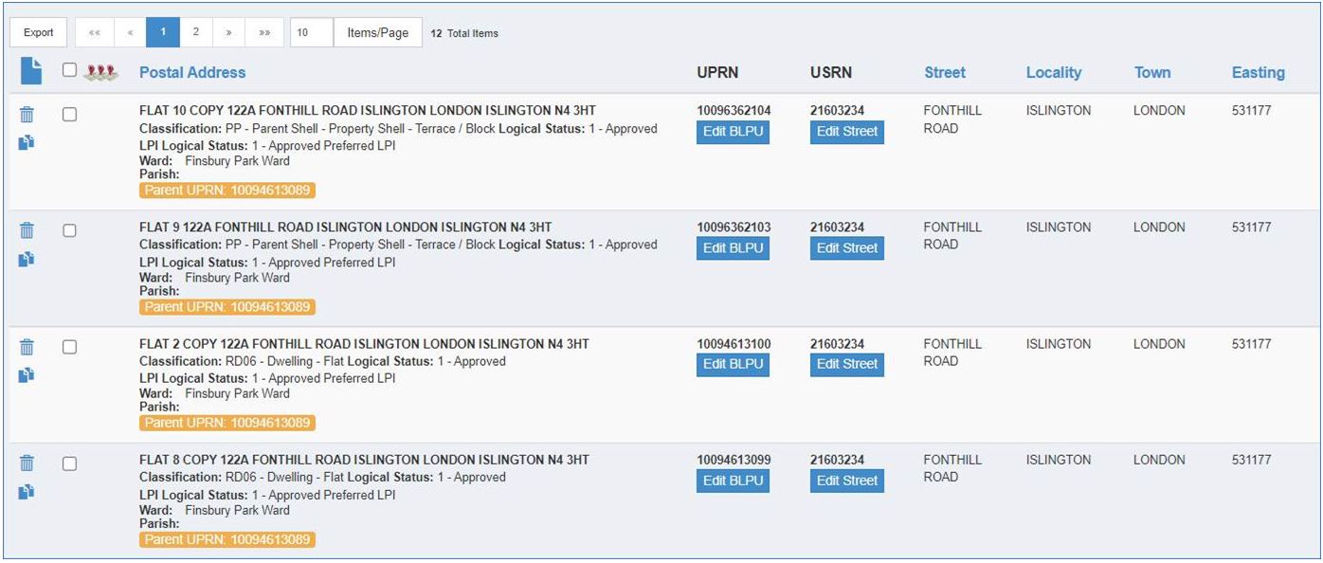Edit BLPU for UPRN 10096362104
The height and width of the screenshot is (563, 1323).
coord(733,132)
